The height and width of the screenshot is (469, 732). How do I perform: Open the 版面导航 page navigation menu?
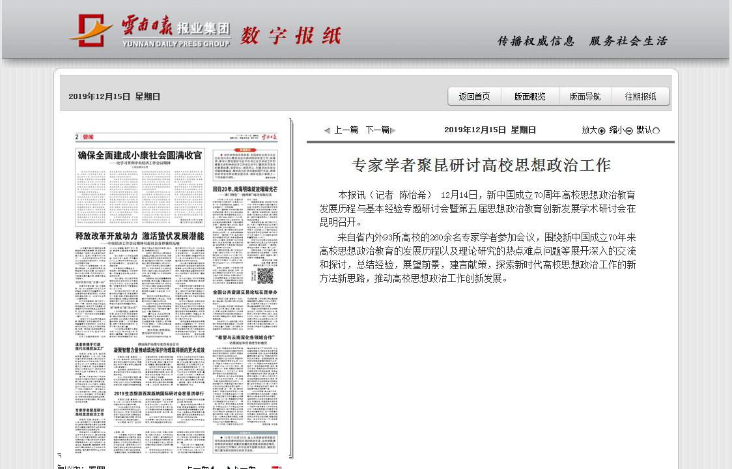point(585,96)
